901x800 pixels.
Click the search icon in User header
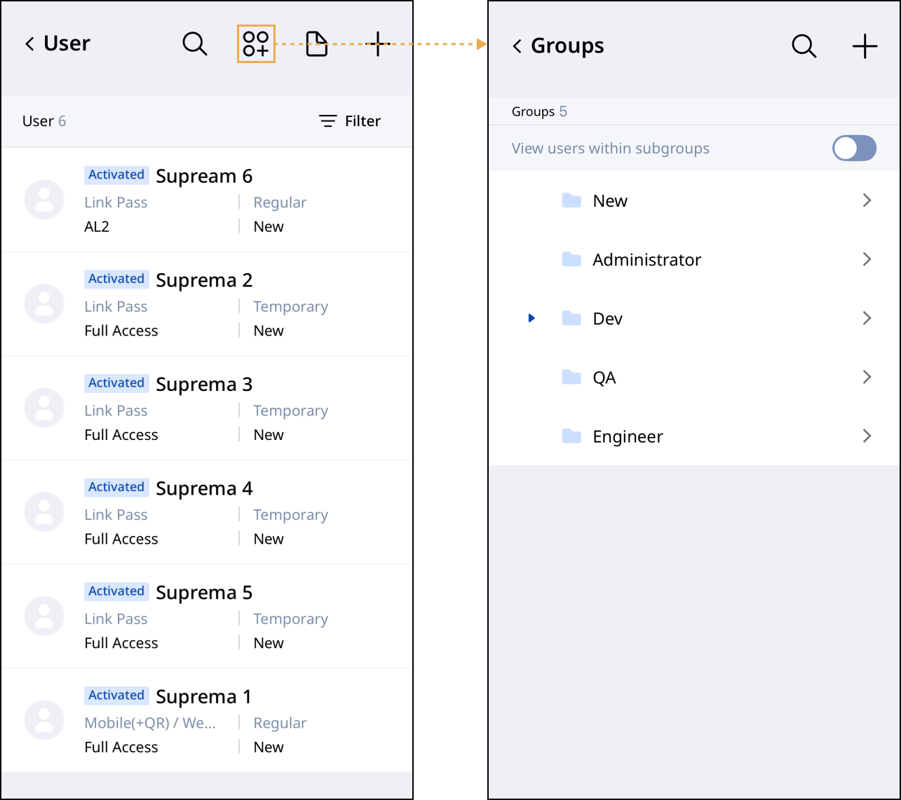194,44
